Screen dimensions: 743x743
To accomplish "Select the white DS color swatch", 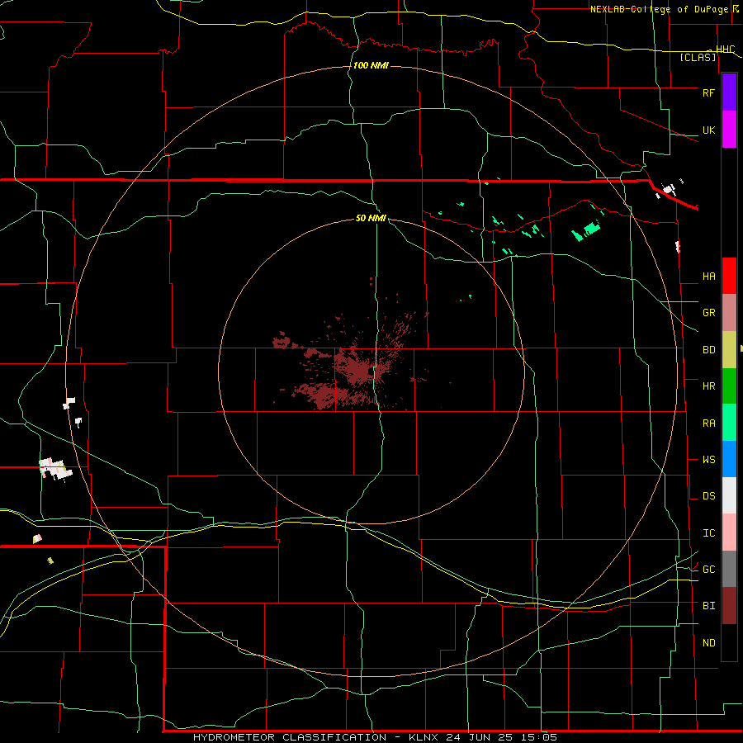I will coord(729,495).
